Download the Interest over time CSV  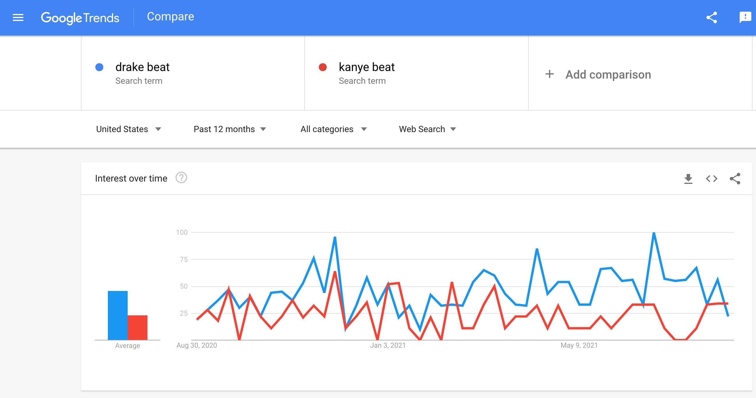click(x=688, y=179)
